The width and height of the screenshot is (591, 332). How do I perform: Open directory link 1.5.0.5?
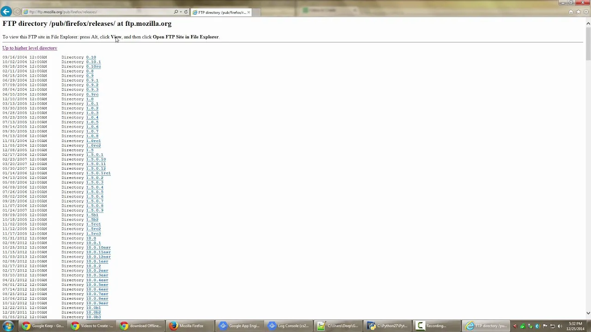pos(95,192)
